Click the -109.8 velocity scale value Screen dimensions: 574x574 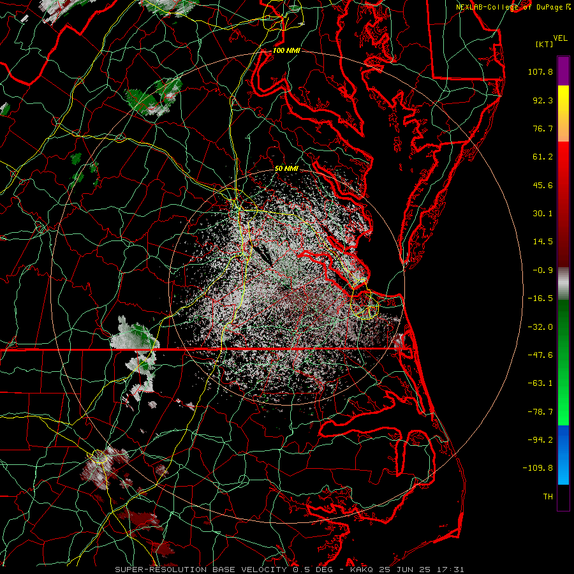tap(538, 468)
